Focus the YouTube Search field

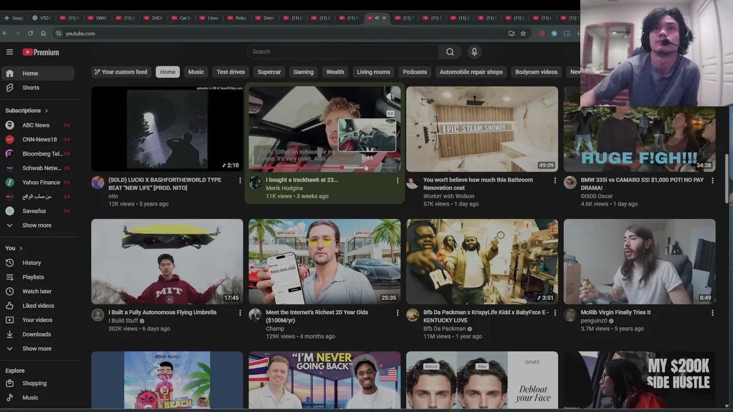pyautogui.click(x=343, y=52)
